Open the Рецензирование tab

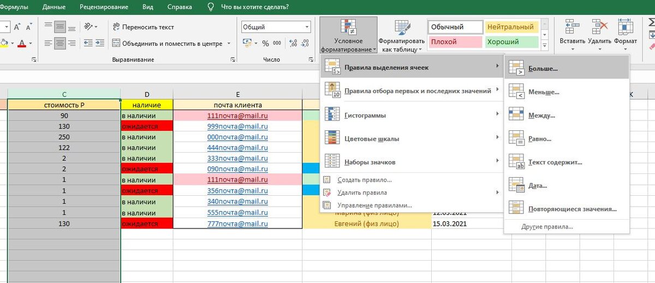(x=104, y=7)
